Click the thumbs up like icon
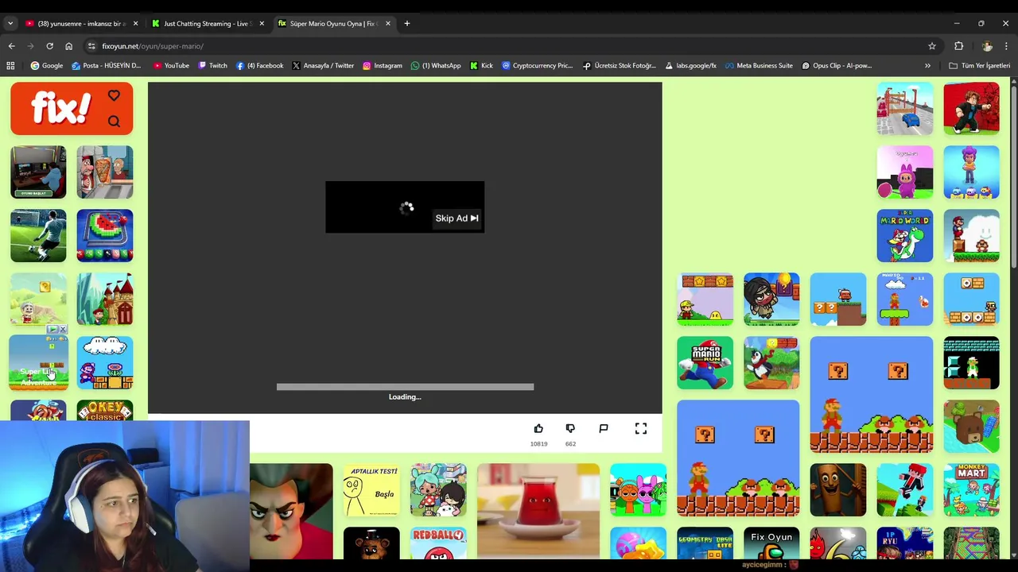Screen dimensions: 1018x572 pos(538,429)
